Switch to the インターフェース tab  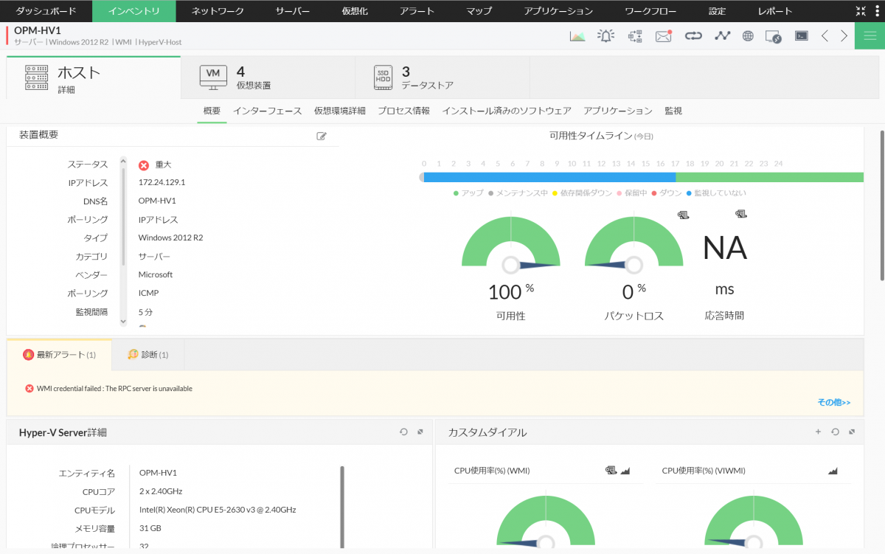267,111
